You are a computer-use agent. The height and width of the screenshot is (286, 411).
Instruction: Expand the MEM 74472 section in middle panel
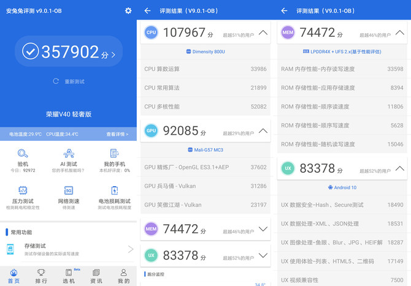263,229
